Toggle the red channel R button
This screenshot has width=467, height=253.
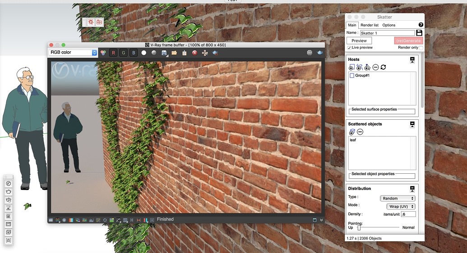[x=113, y=53]
